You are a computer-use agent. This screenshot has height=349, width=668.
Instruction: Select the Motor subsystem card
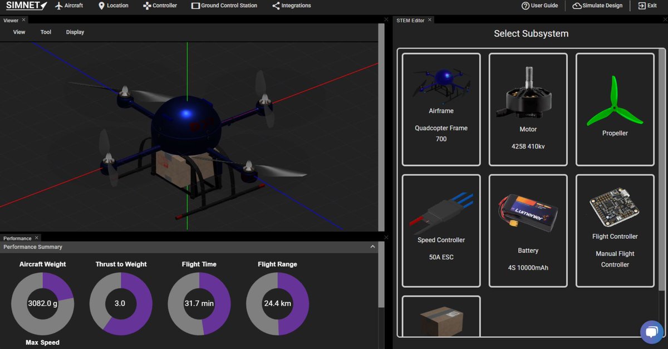(528, 109)
